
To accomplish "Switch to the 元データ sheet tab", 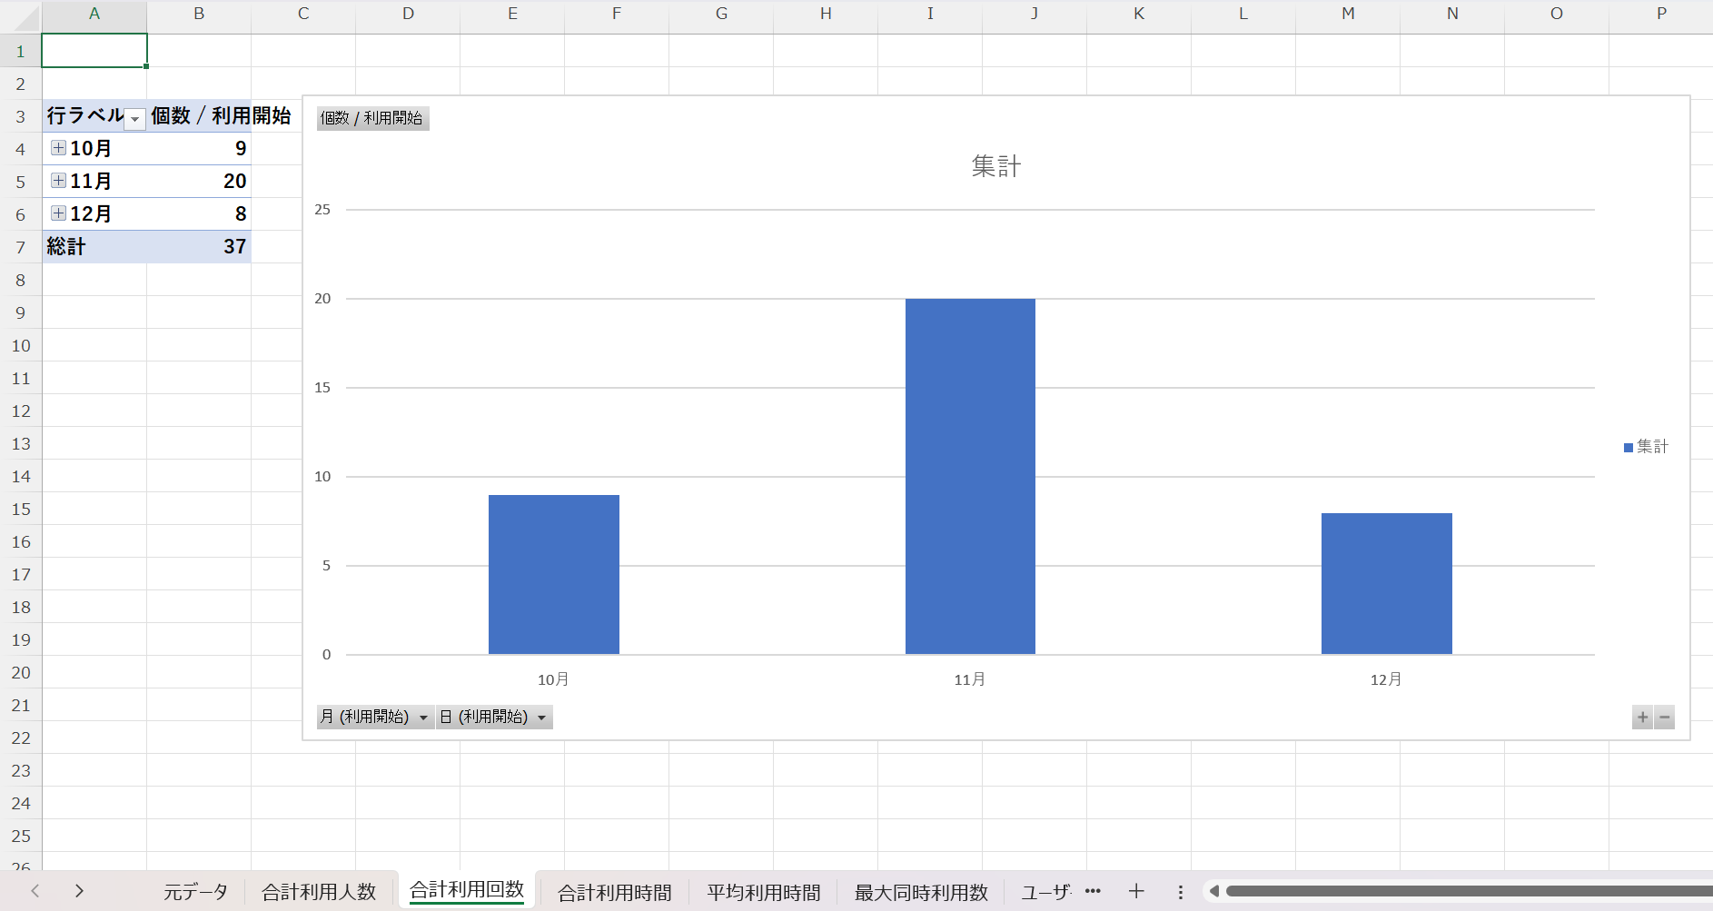I will 195,892.
